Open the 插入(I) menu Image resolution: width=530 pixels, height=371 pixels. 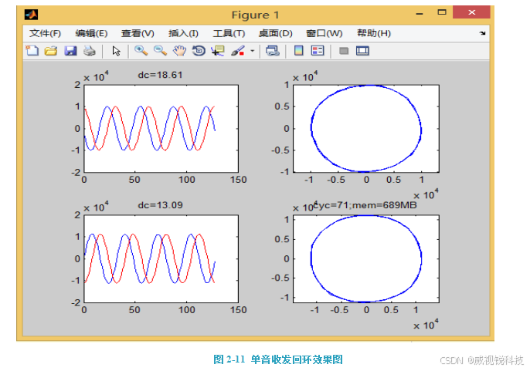pos(183,33)
